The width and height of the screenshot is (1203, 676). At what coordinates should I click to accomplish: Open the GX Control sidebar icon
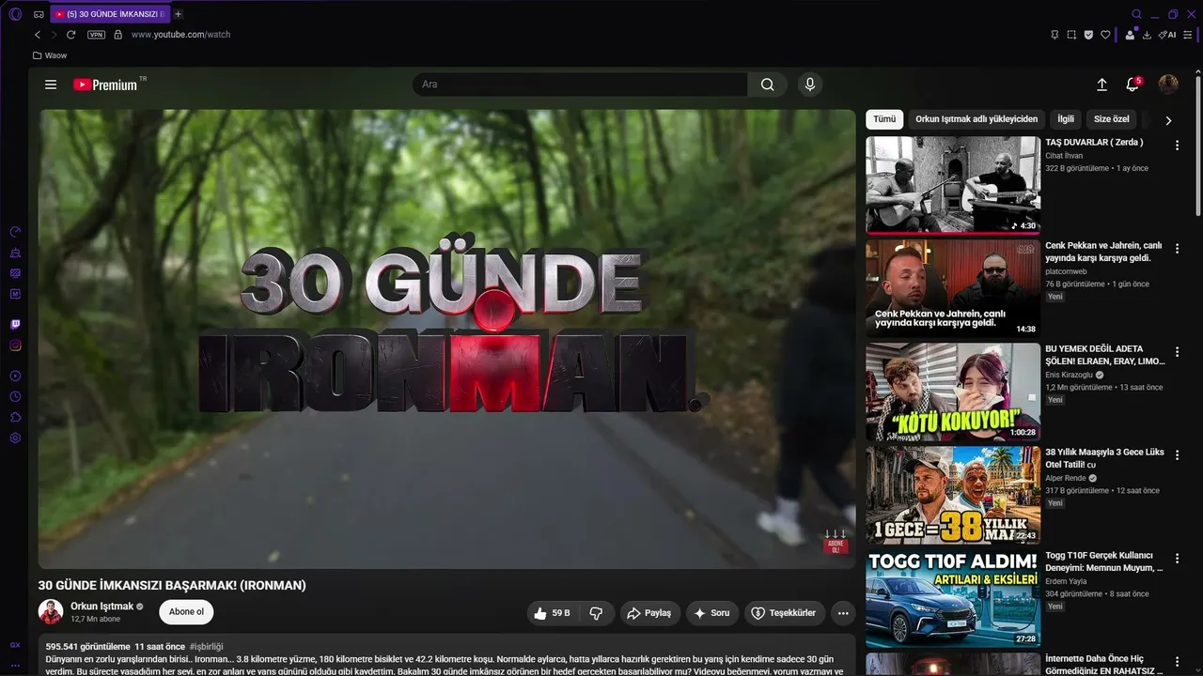(15, 232)
